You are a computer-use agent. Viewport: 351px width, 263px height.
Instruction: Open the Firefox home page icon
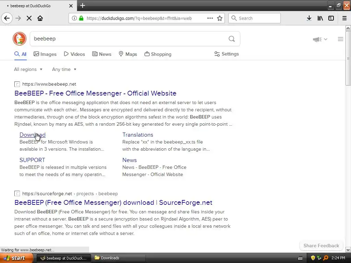point(40,18)
